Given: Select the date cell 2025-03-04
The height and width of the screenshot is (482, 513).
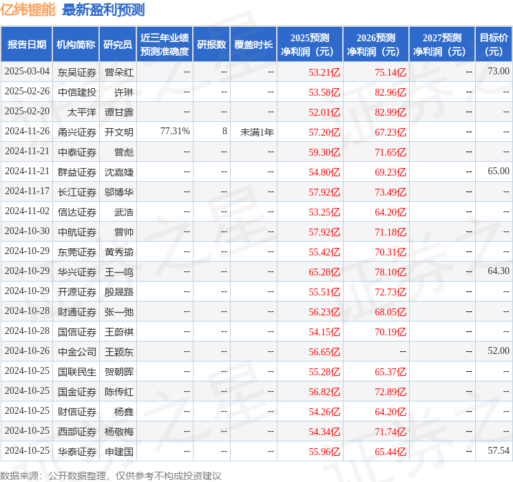Looking at the screenshot, I should pos(27,72).
